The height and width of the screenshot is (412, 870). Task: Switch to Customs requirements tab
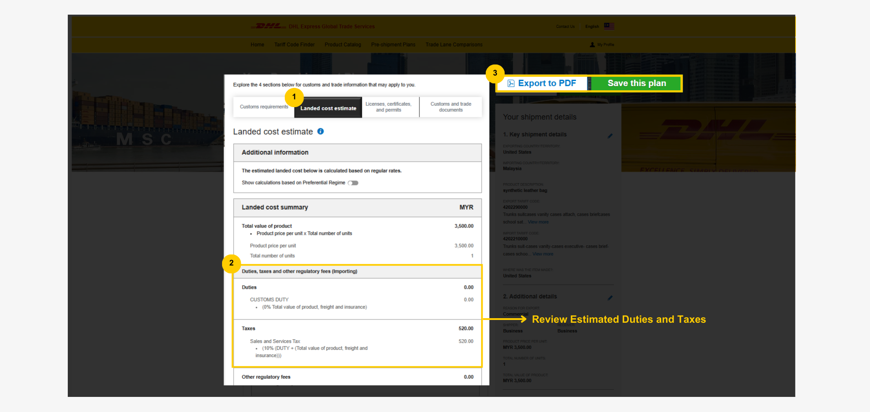pos(264,107)
